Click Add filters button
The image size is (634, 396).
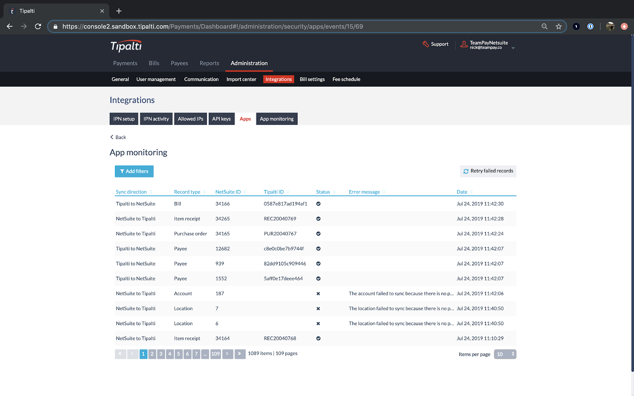(134, 171)
